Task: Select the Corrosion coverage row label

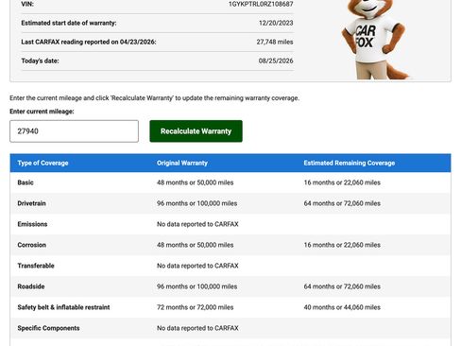Action: click(x=32, y=245)
